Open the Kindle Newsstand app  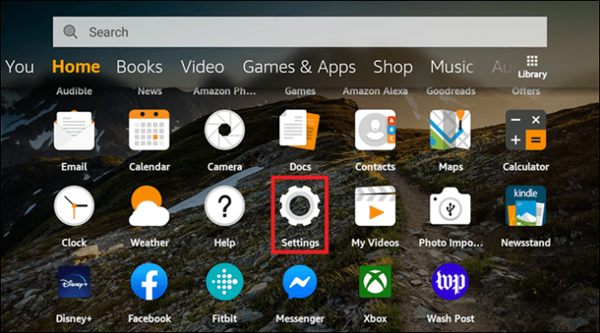click(526, 206)
